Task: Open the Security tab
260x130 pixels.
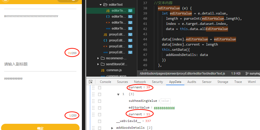Action: (157, 82)
